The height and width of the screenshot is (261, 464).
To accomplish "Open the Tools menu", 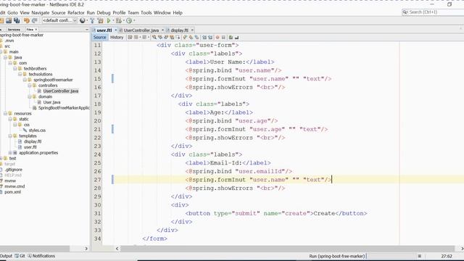I will point(146,13).
